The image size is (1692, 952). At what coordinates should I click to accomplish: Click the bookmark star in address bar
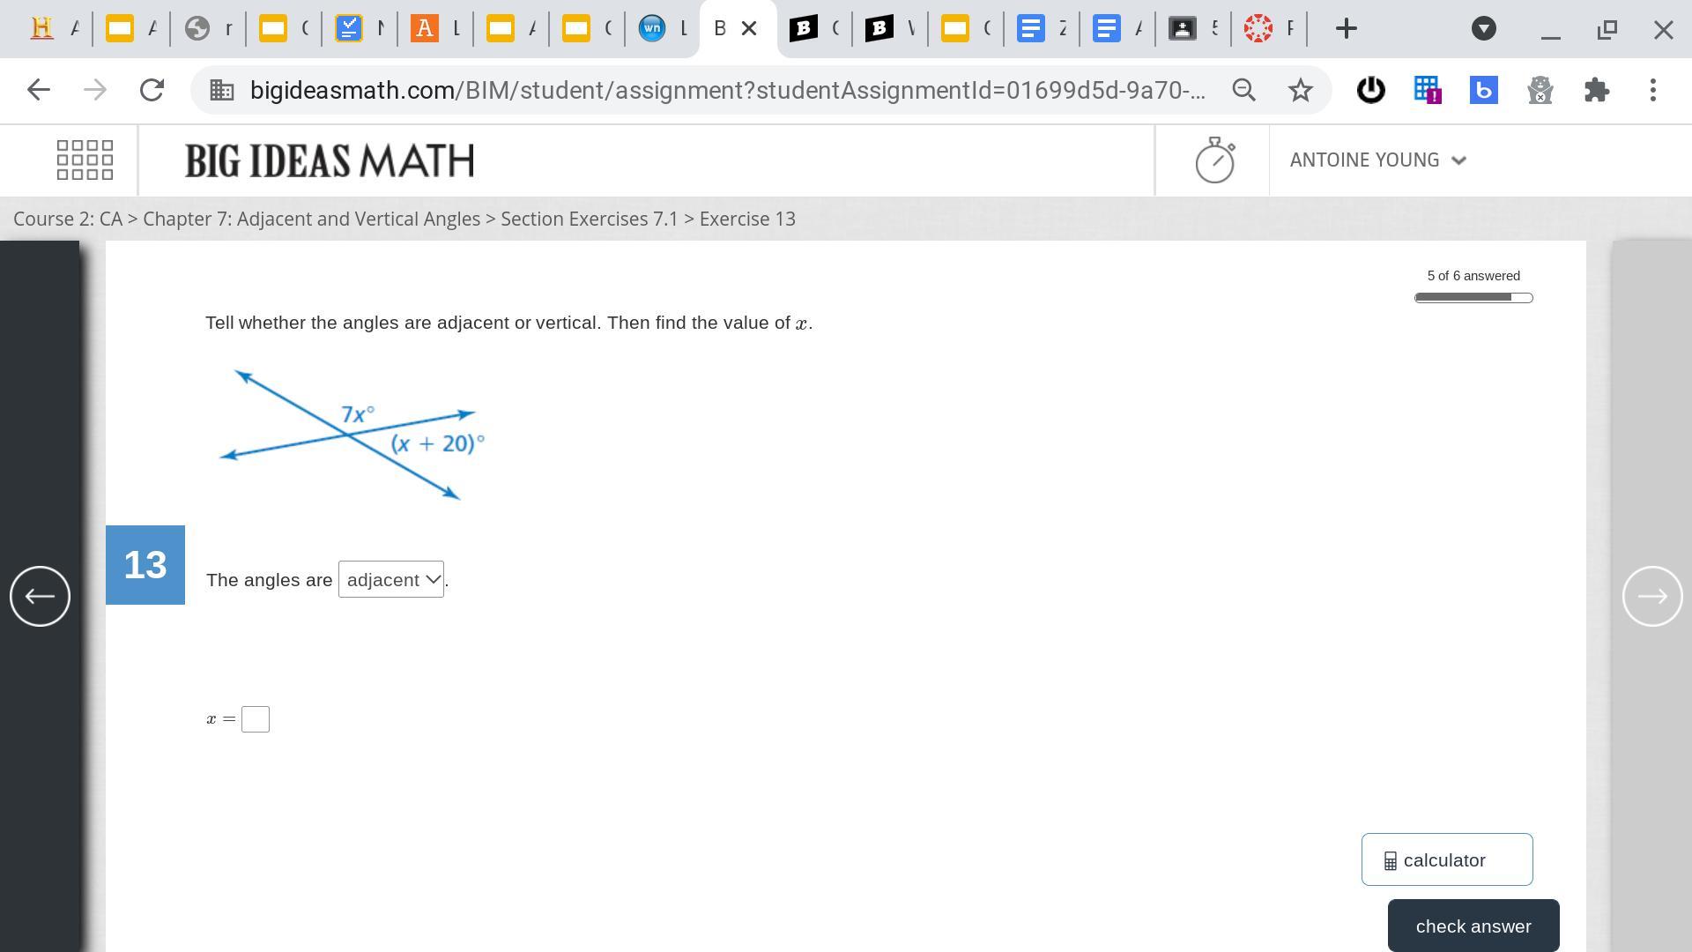pos(1300,90)
